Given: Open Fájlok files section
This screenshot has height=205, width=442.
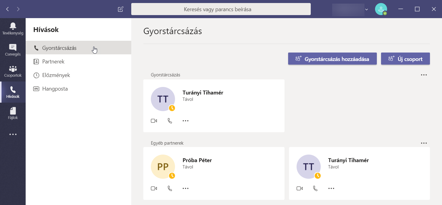Looking at the screenshot, I should [x=13, y=113].
